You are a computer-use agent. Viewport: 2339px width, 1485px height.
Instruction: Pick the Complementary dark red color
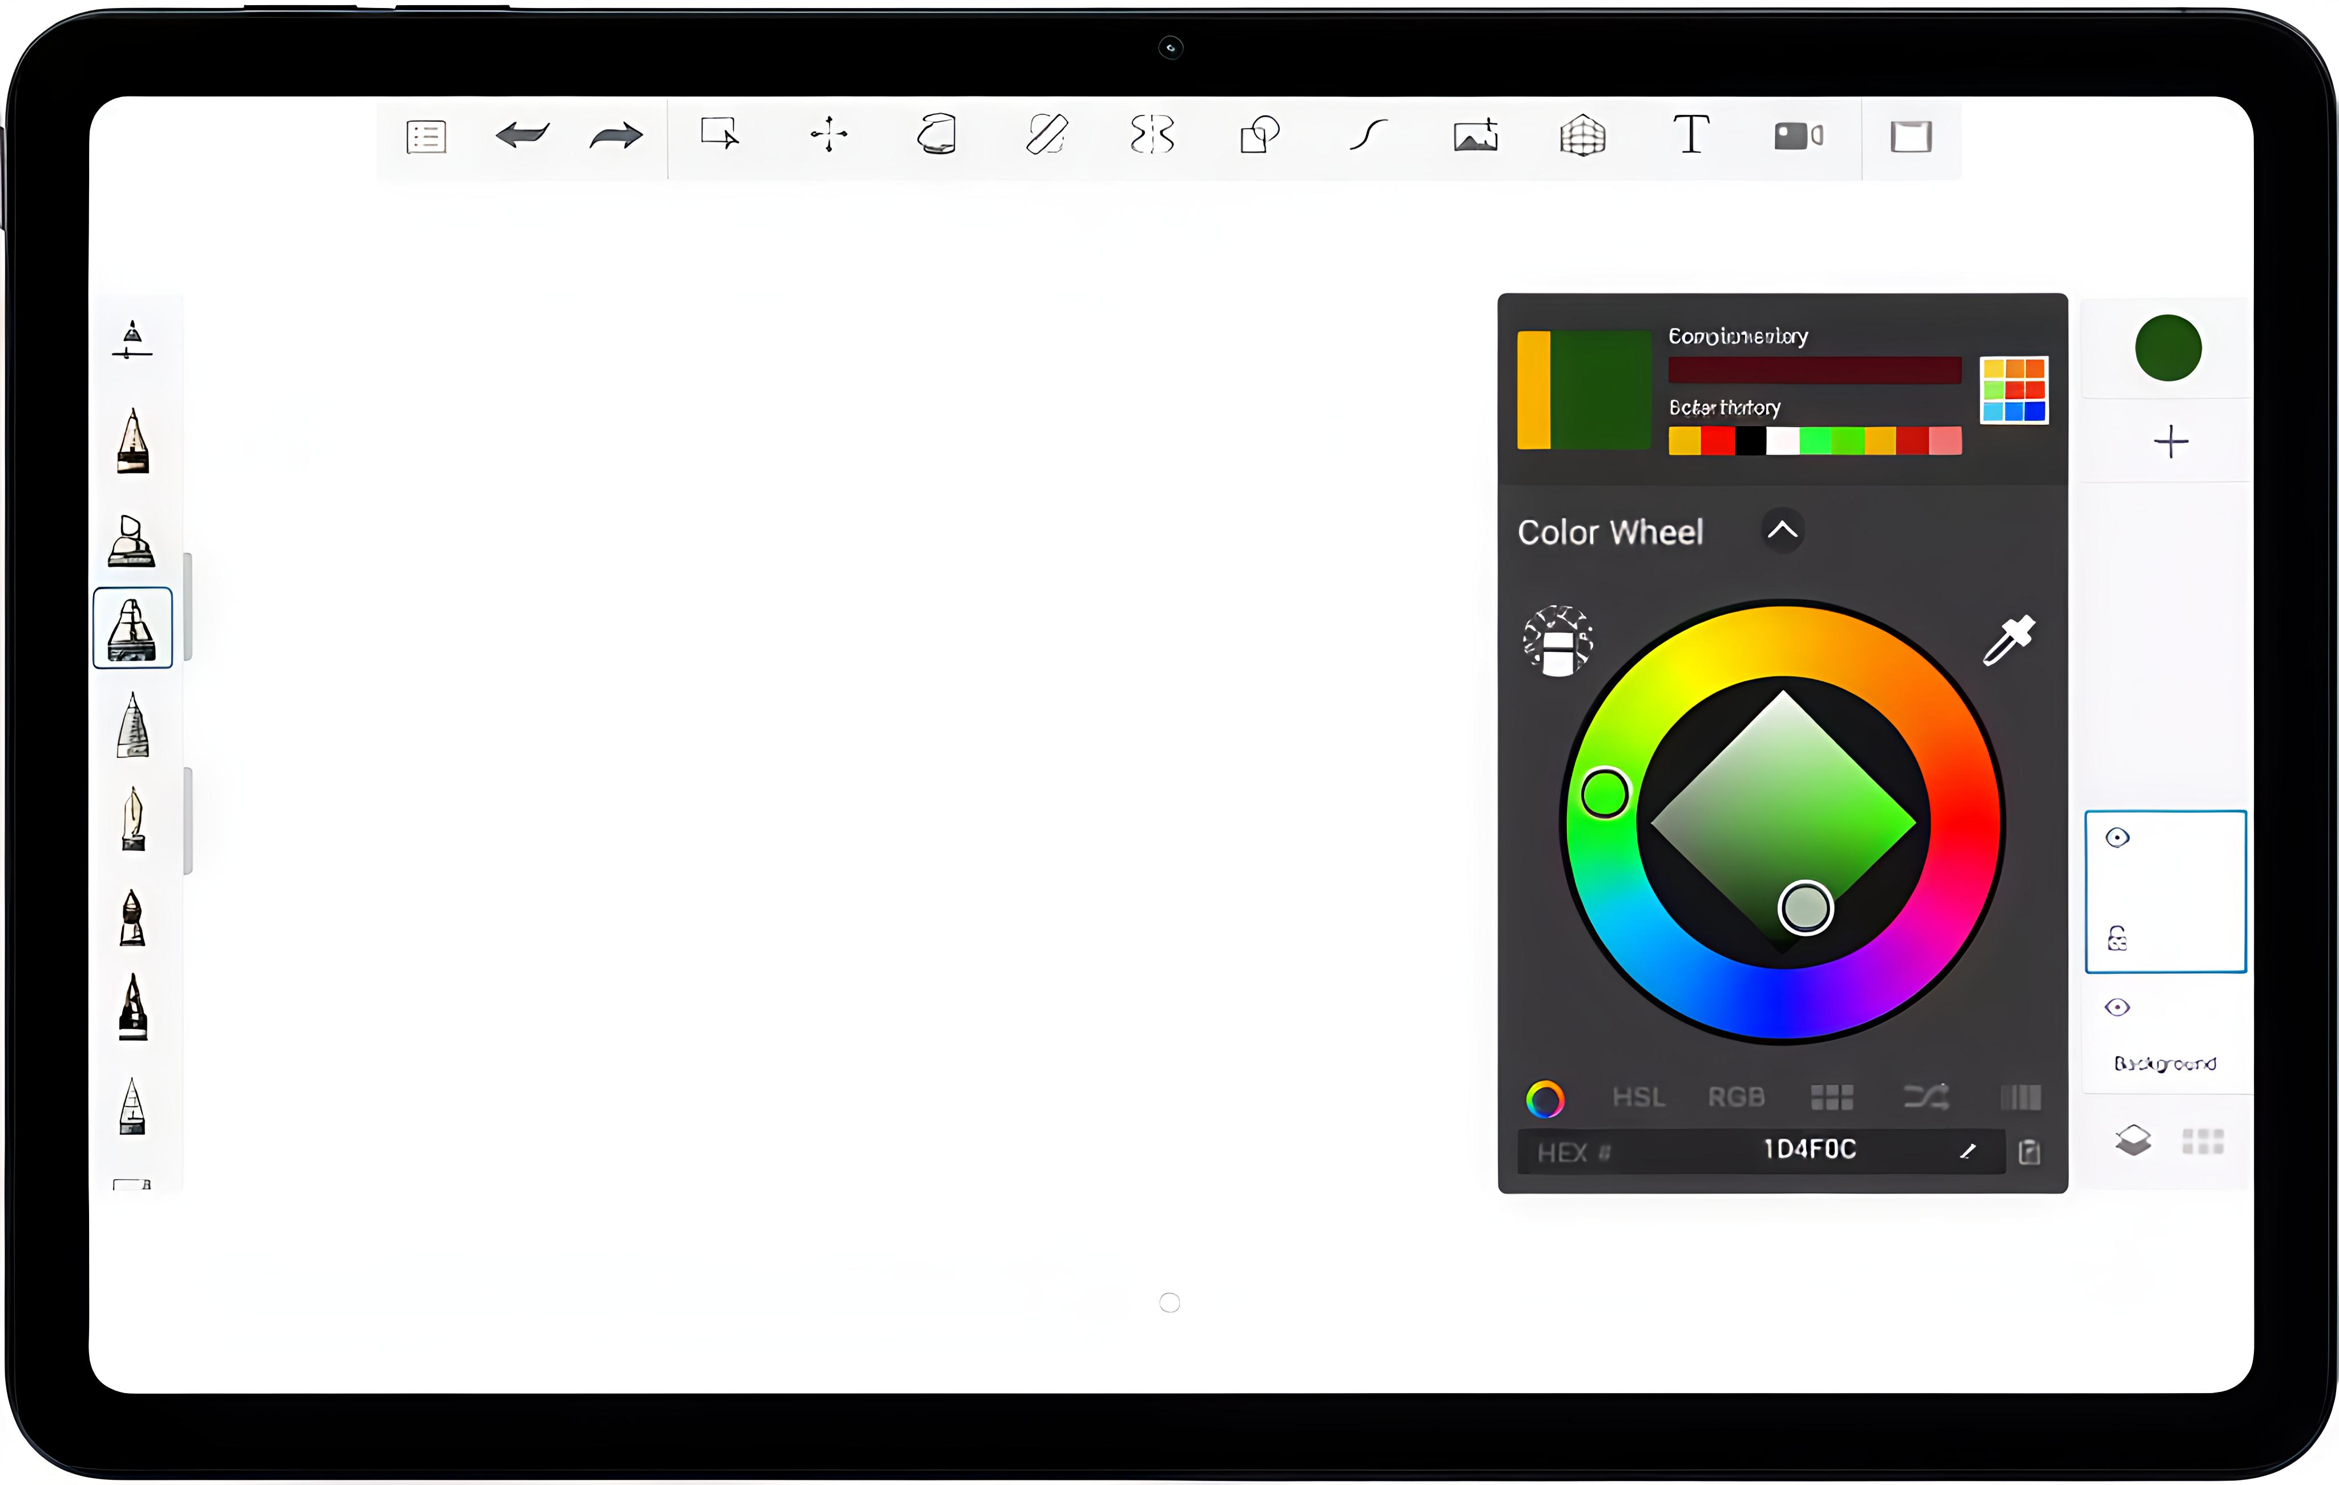tap(1814, 370)
